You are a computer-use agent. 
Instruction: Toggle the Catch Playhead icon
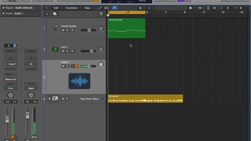pos(115,8)
